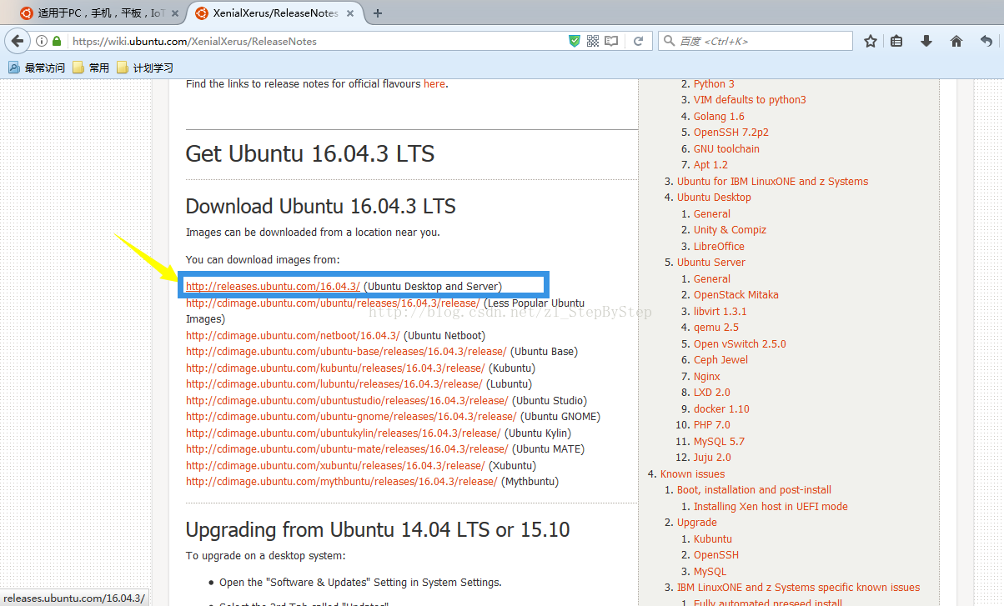This screenshot has height=606, width=1004.
Task: Toggle reader view book icon
Action: coord(611,41)
